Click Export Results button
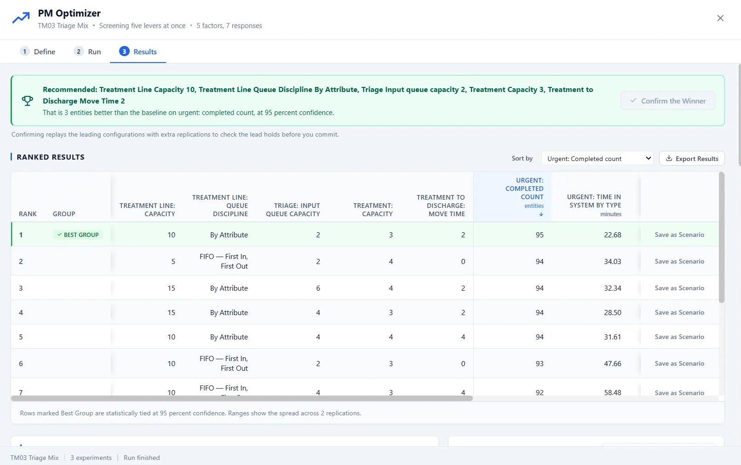The height and width of the screenshot is (465, 741). pos(692,159)
